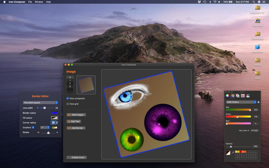Image resolution: width=269 pixels, height=168 pixels.
Task: Click the Opacity value field 18%
Action: [x=256, y=147]
